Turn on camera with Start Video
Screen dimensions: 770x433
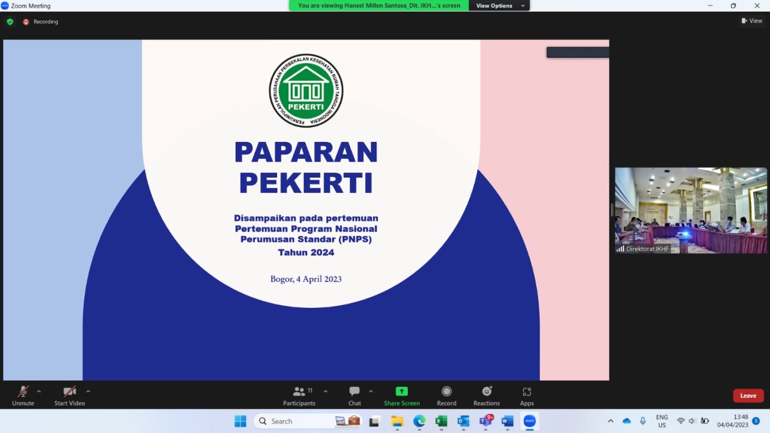(x=69, y=395)
